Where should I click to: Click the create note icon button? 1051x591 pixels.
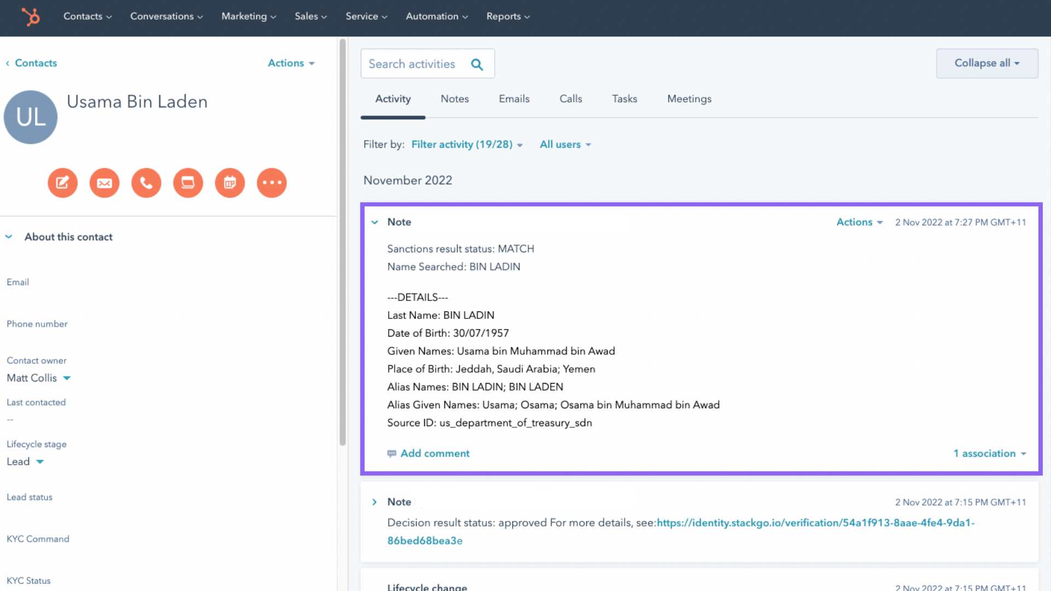point(62,183)
